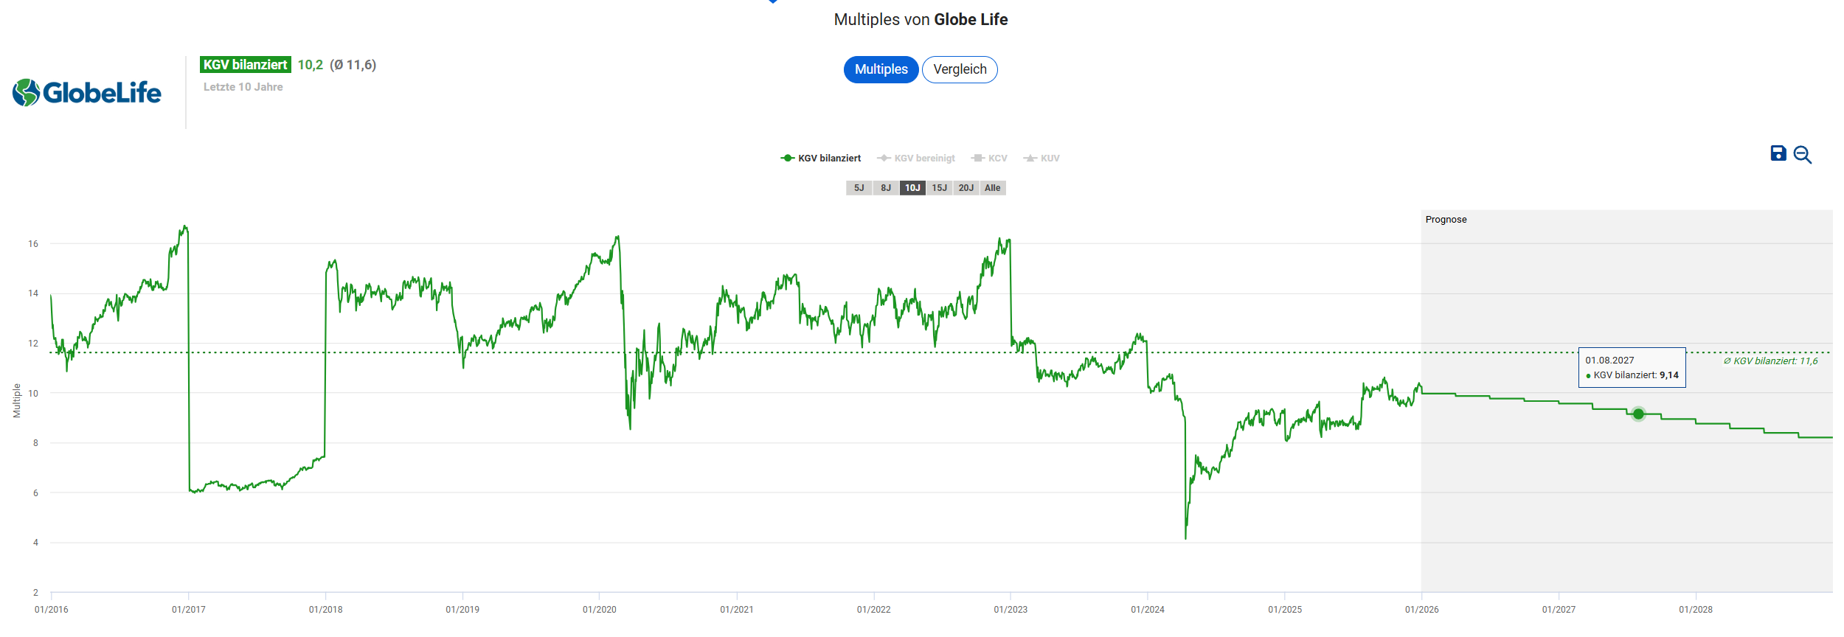The height and width of the screenshot is (637, 1844).
Task: Click the green chart data point marker
Action: coord(1638,414)
